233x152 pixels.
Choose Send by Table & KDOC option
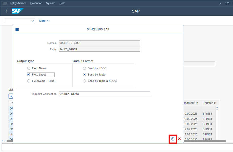pyautogui.click(x=84, y=81)
